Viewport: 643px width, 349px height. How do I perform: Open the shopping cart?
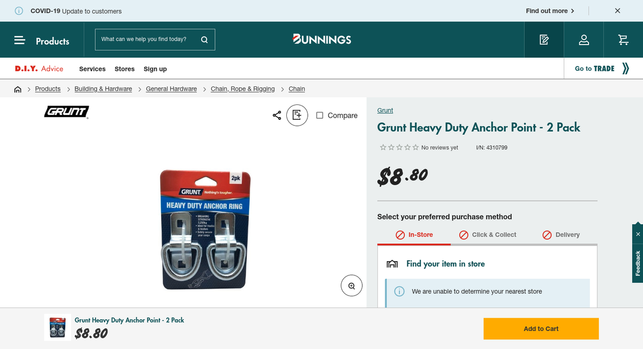pyautogui.click(x=623, y=39)
